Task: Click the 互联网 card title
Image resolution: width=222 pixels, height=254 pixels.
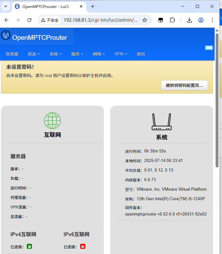Action: tap(52, 135)
